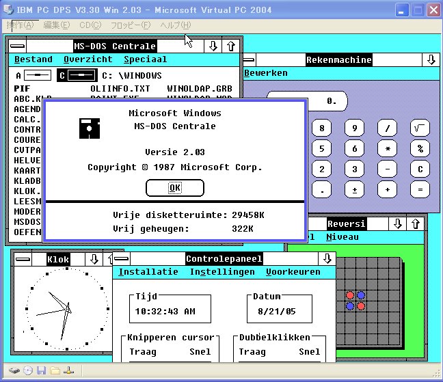The height and width of the screenshot is (382, 443).
Task: Click the minus key in Rekenmachine
Action: 388,169
